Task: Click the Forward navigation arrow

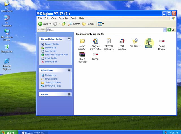Action: (55, 24)
